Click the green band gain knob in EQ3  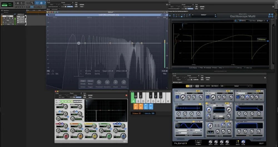[109, 136]
